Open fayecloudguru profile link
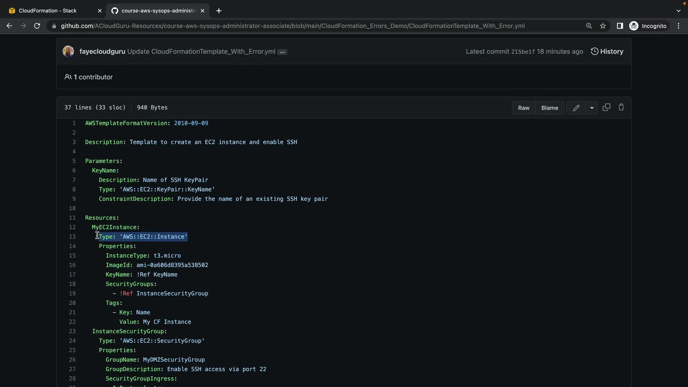This screenshot has height=387, width=688. [x=102, y=51]
